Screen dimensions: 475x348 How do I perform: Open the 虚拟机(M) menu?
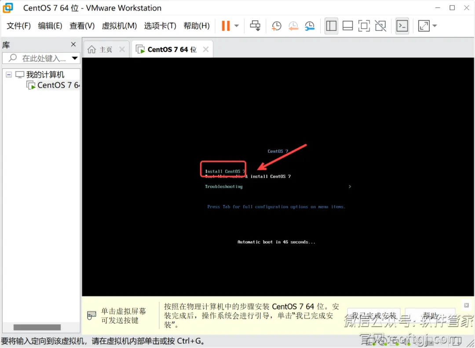tap(119, 26)
